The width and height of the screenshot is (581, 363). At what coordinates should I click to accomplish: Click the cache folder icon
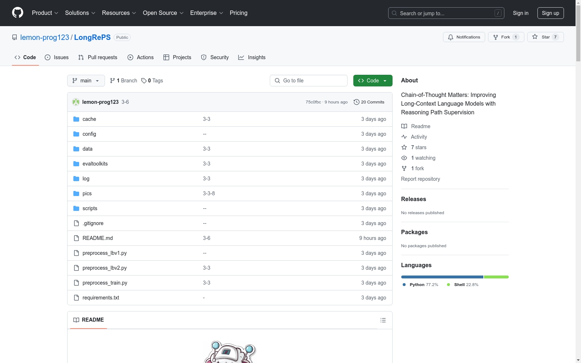tap(76, 119)
